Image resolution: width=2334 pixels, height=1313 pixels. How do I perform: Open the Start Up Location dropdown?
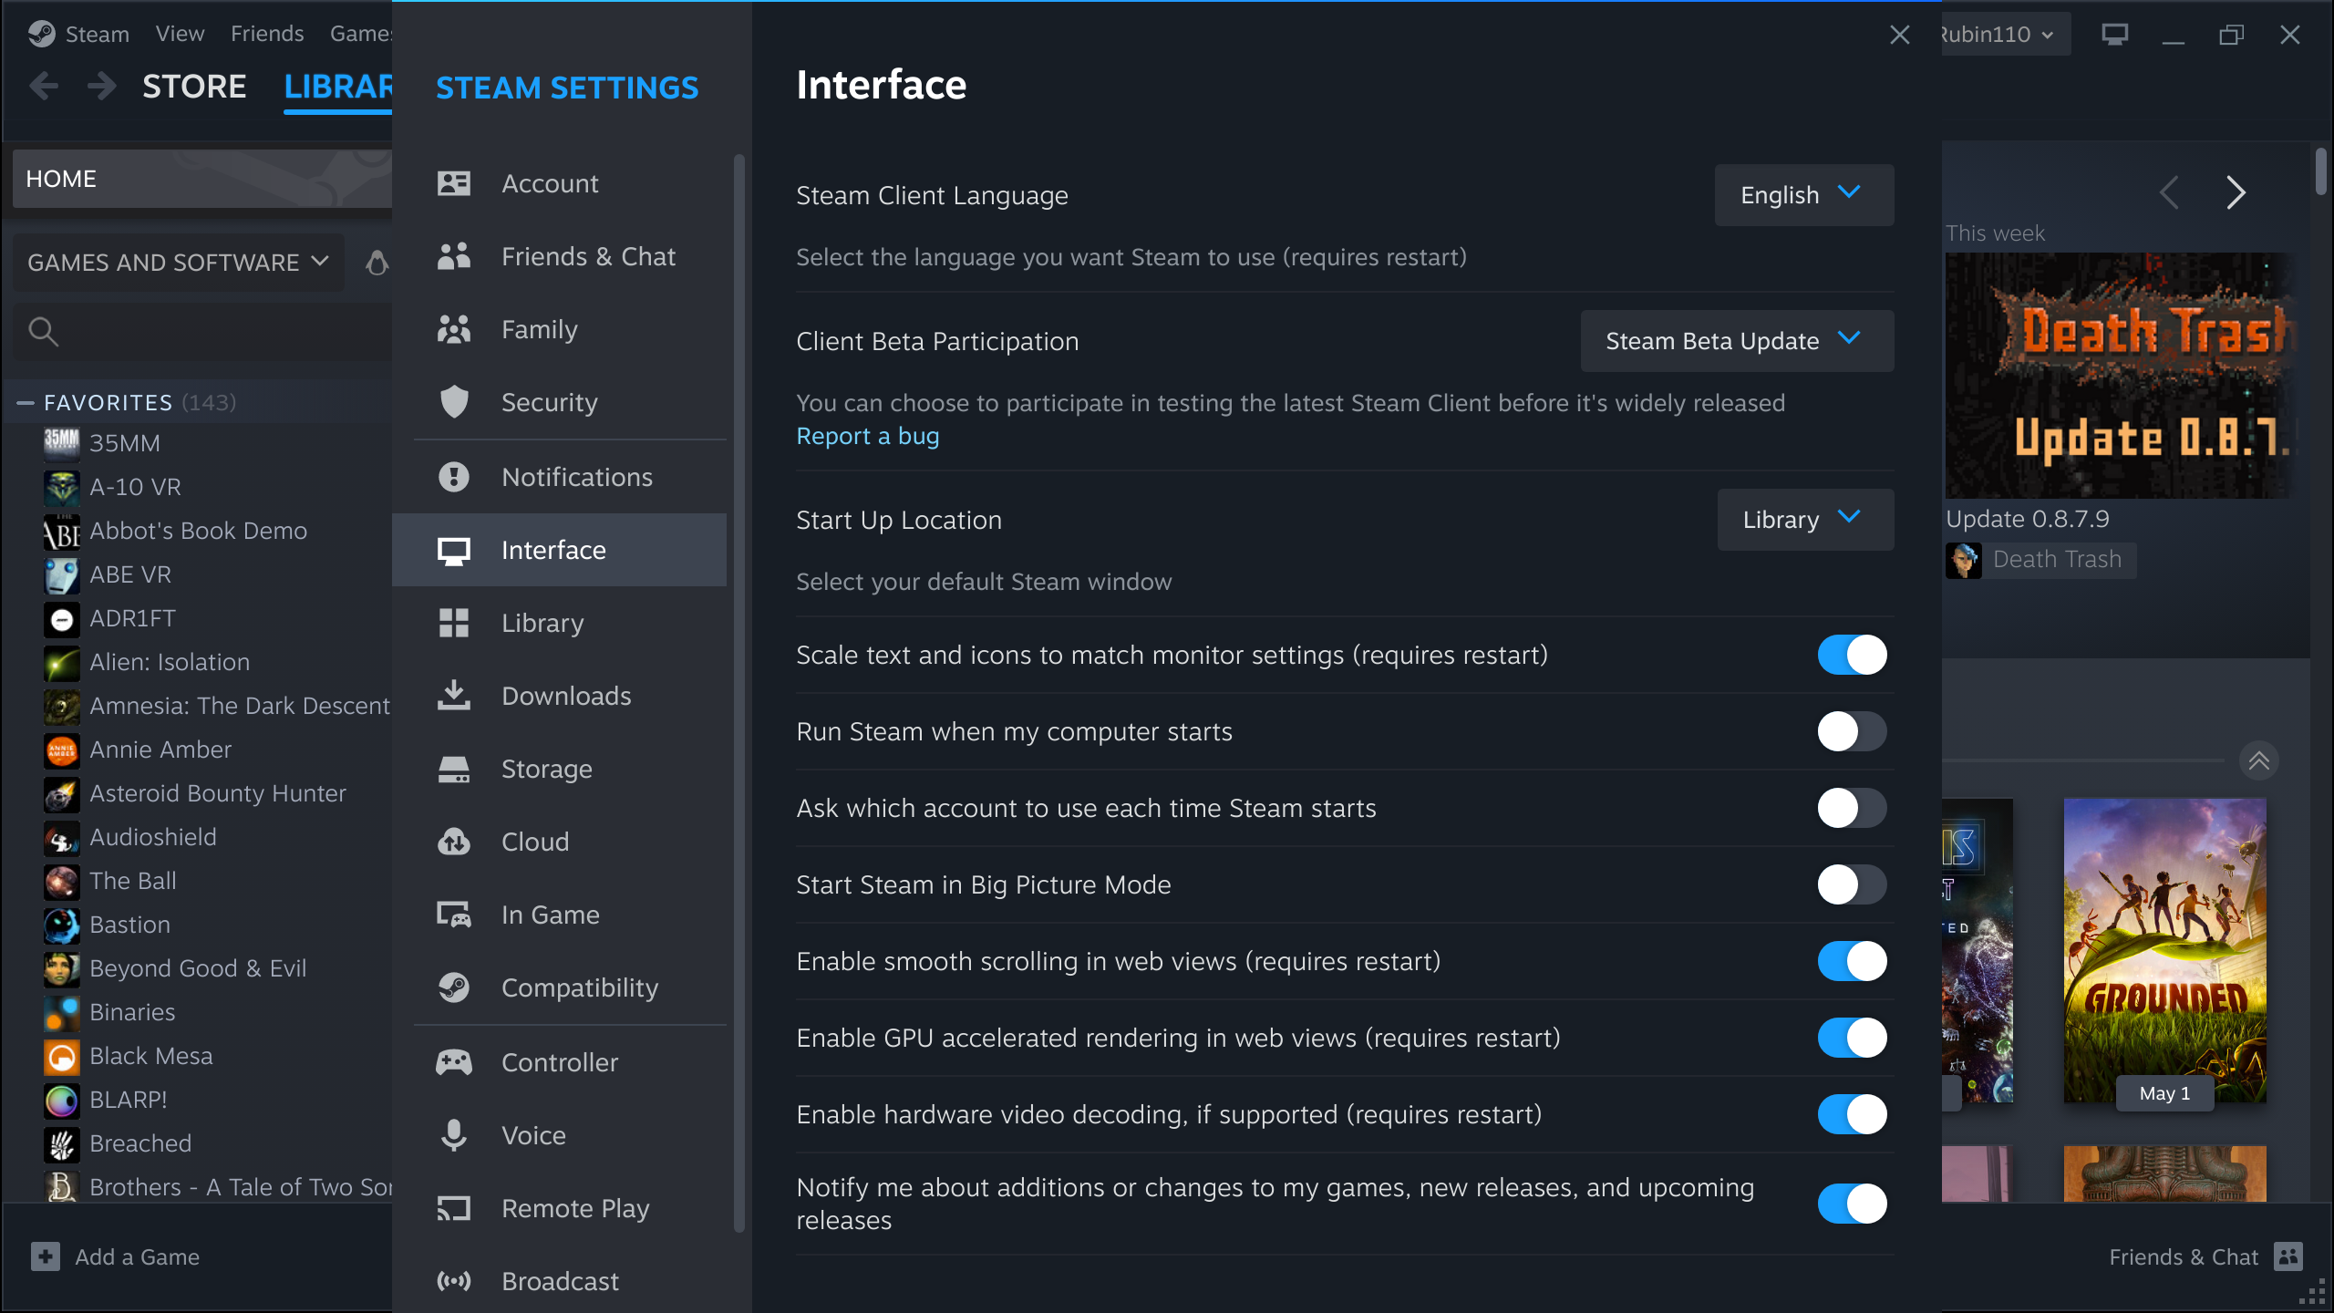[x=1805, y=520]
